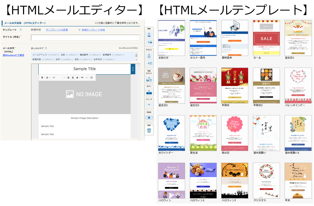Select the お知らせ template thumbnail
The width and height of the screenshot is (314, 206).
[172, 38]
